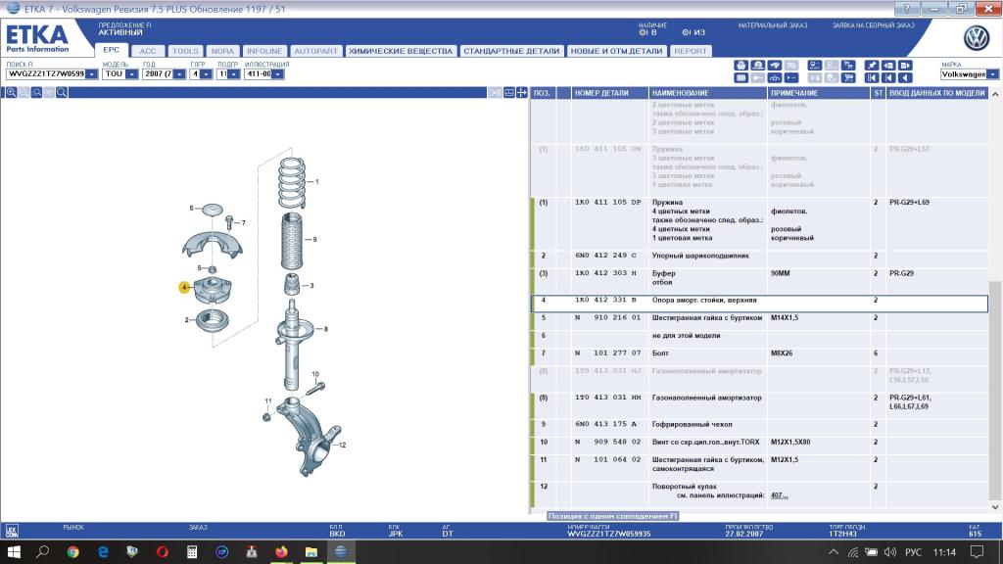
Task: Zoom in on the illustration with plus magnifier
Action: tap(11, 93)
